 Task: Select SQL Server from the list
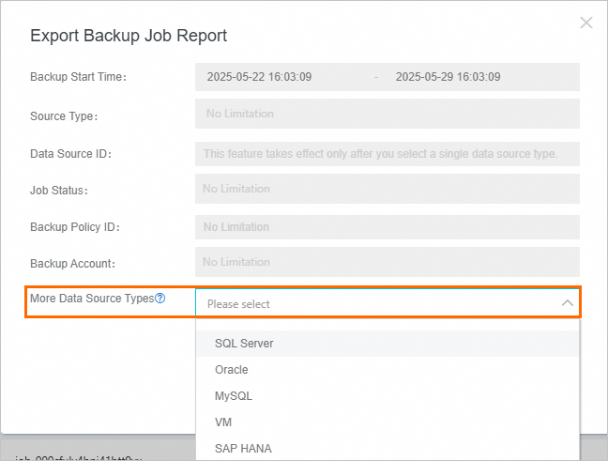pos(244,344)
